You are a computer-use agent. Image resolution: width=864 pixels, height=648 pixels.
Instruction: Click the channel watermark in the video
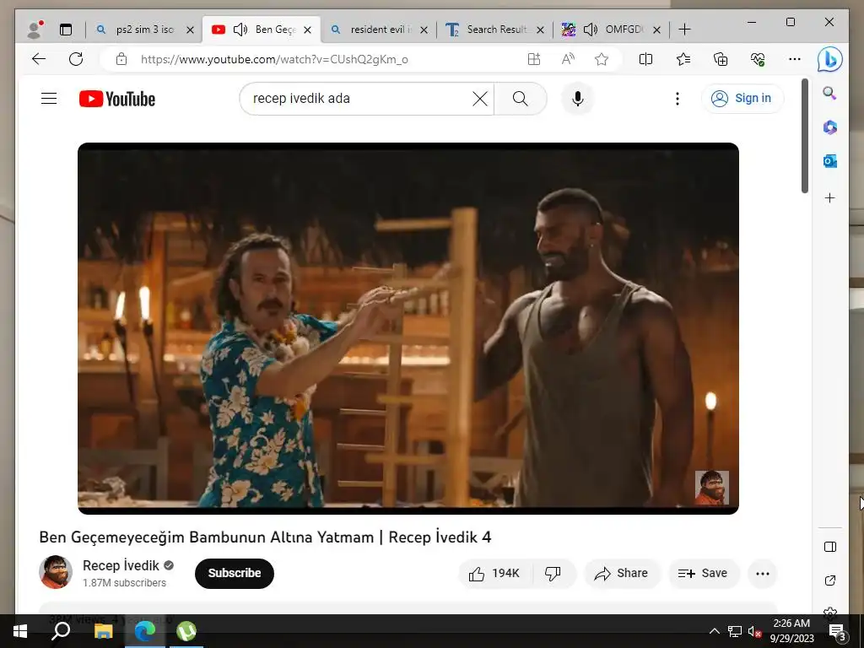click(x=712, y=488)
